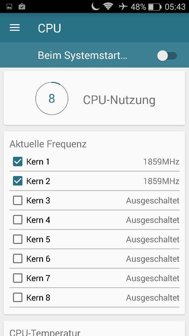
Task: Uncheck the Kern 2 checkbox
Action: tap(17, 181)
